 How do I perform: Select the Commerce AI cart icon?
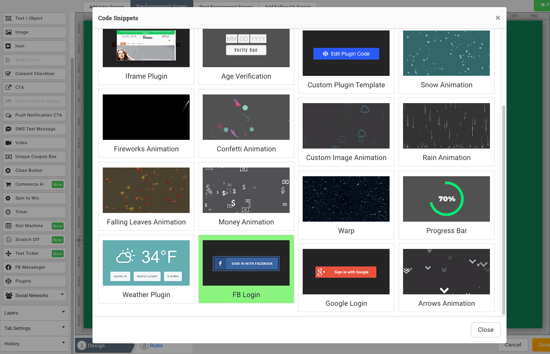tap(8, 184)
